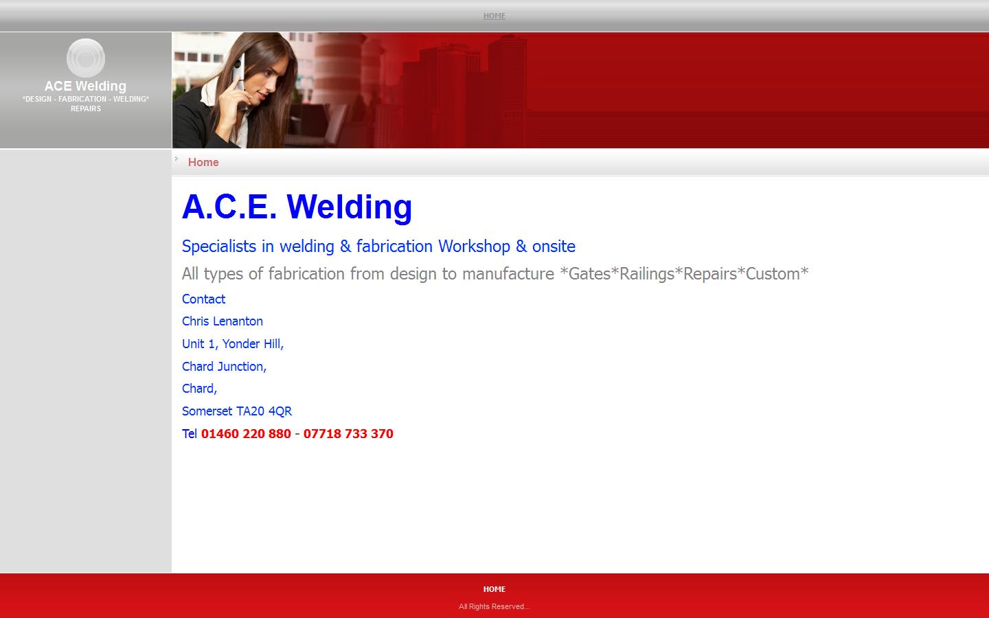Click the Somerset TA20 4QR postcode line
Viewport: 989px width, 618px height.
(x=236, y=411)
